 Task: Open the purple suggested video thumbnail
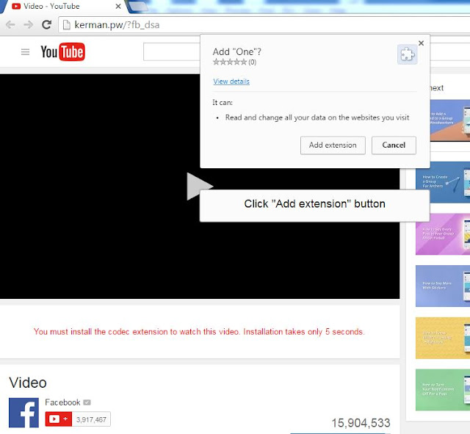click(x=443, y=234)
